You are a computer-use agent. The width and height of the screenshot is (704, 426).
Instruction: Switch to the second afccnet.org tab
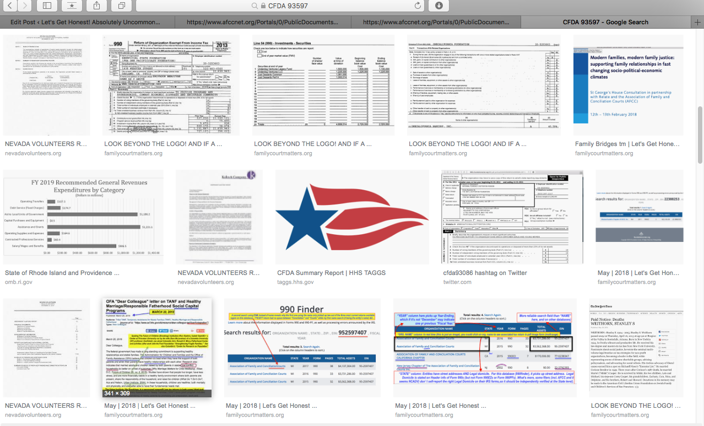coord(432,22)
